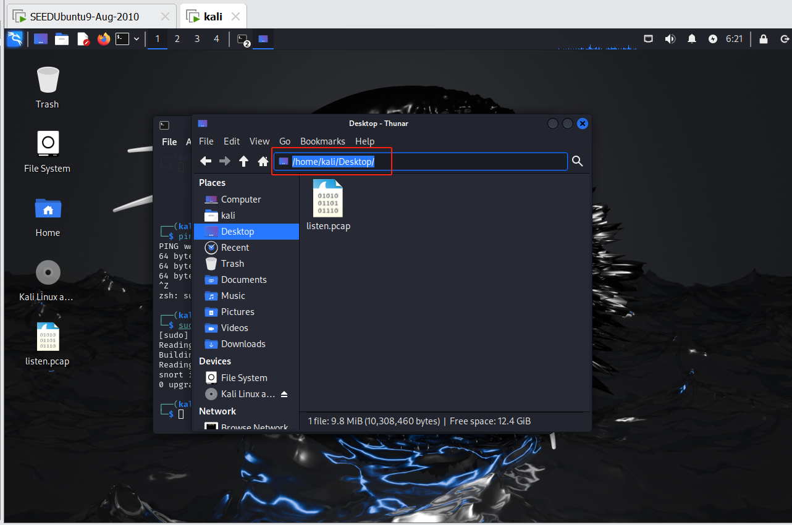Click the 6:21 clock
Image resolution: width=792 pixels, height=525 pixels.
tap(734, 39)
